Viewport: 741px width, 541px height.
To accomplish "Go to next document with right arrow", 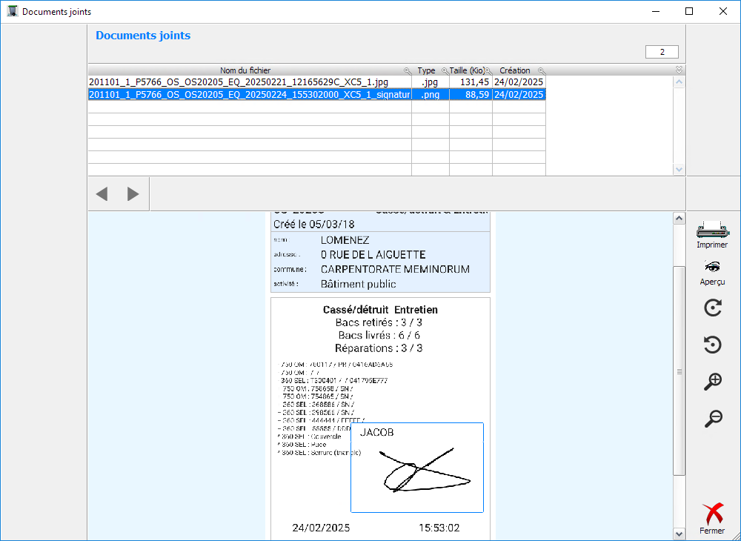I will click(x=133, y=194).
